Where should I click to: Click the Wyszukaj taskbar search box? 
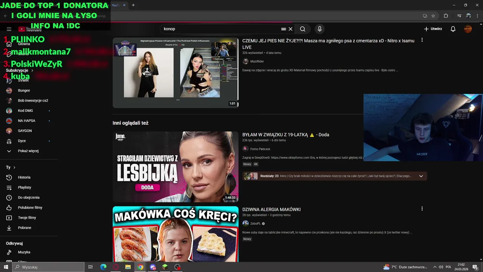pyautogui.click(x=48, y=267)
